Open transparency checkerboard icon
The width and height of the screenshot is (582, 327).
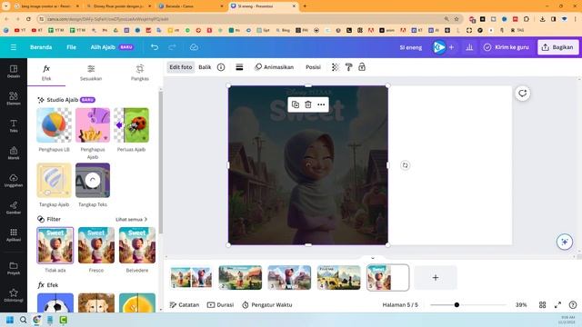tap(336, 67)
